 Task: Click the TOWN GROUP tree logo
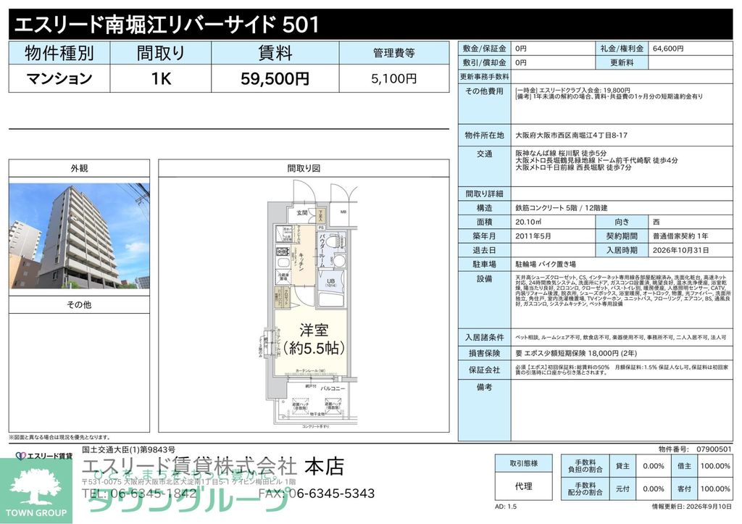pos(36,491)
